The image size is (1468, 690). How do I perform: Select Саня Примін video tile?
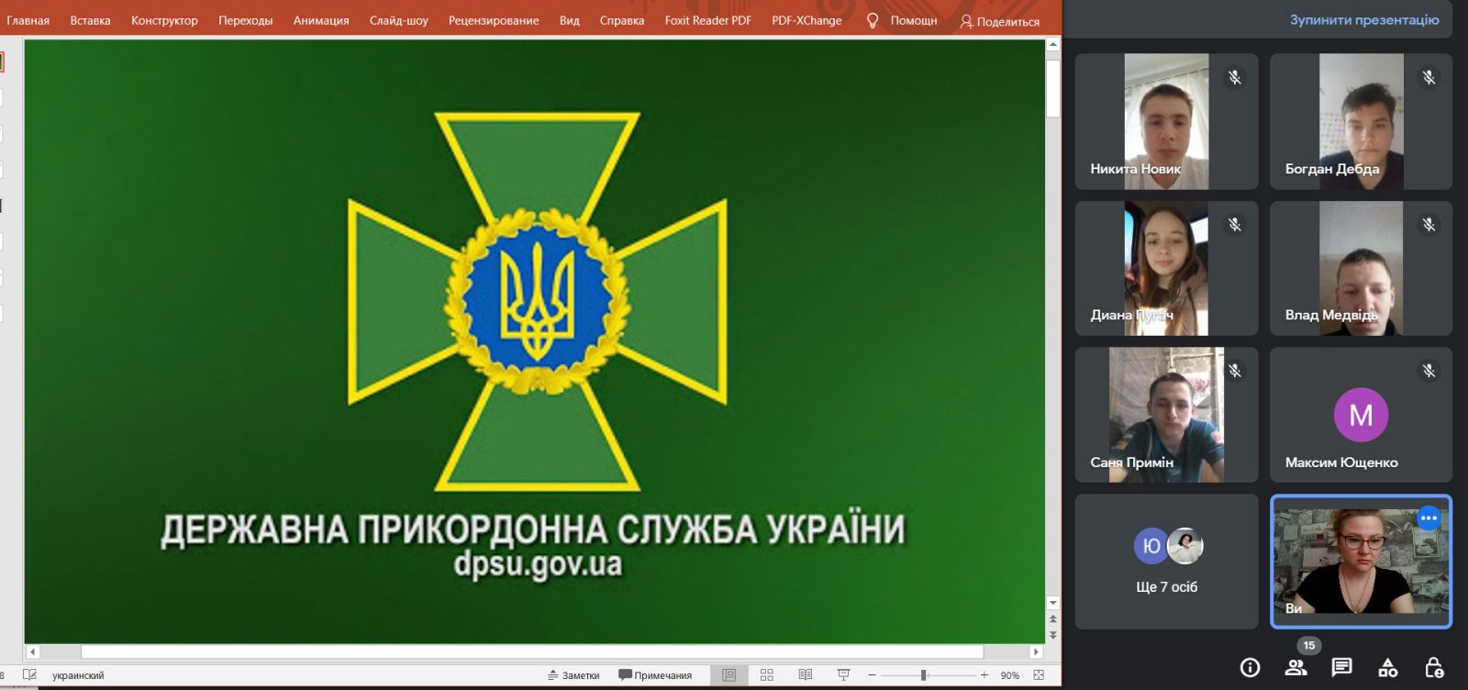coord(1166,415)
